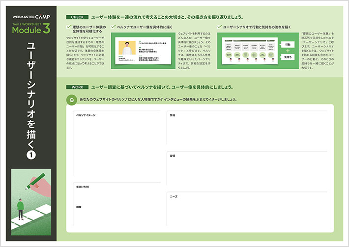Viewport: 349px width, 247px height.
Task: Click the CHECK label badge
Action: coord(77,17)
